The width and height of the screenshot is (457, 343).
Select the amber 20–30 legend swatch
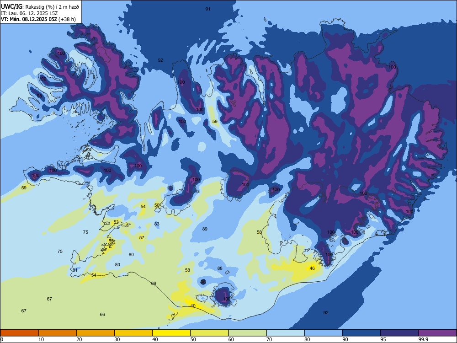[96, 333]
